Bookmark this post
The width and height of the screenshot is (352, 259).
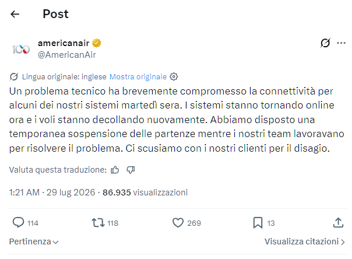[x=258, y=223]
